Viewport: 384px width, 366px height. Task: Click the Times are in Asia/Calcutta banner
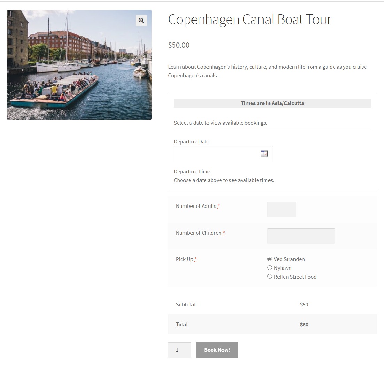[x=272, y=103]
